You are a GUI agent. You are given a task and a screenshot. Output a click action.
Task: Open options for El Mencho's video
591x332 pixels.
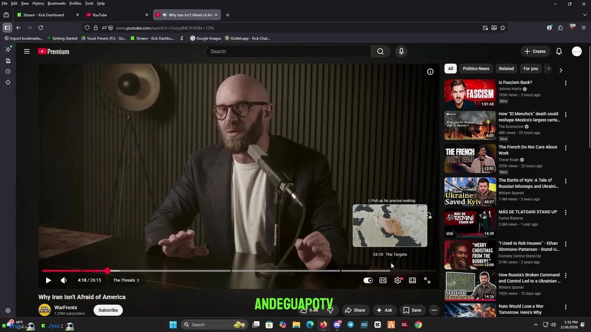click(x=566, y=114)
